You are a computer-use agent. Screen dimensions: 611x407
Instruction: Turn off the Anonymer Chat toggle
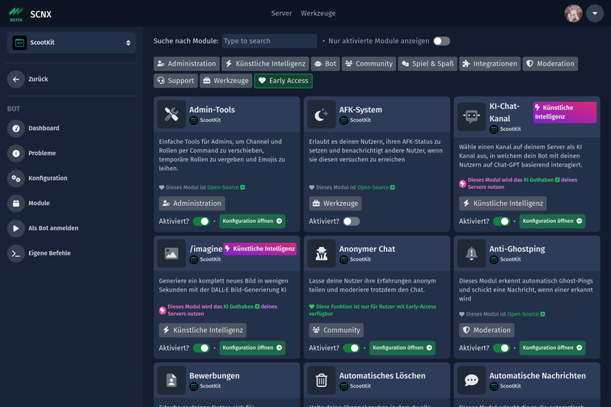click(x=352, y=348)
